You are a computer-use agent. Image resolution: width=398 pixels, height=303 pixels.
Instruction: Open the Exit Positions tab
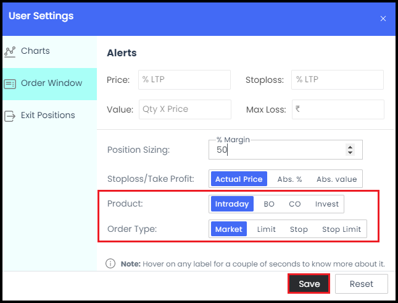pos(50,116)
